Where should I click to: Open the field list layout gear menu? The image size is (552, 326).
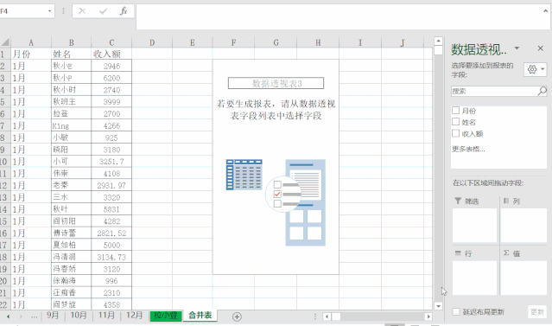[535, 69]
